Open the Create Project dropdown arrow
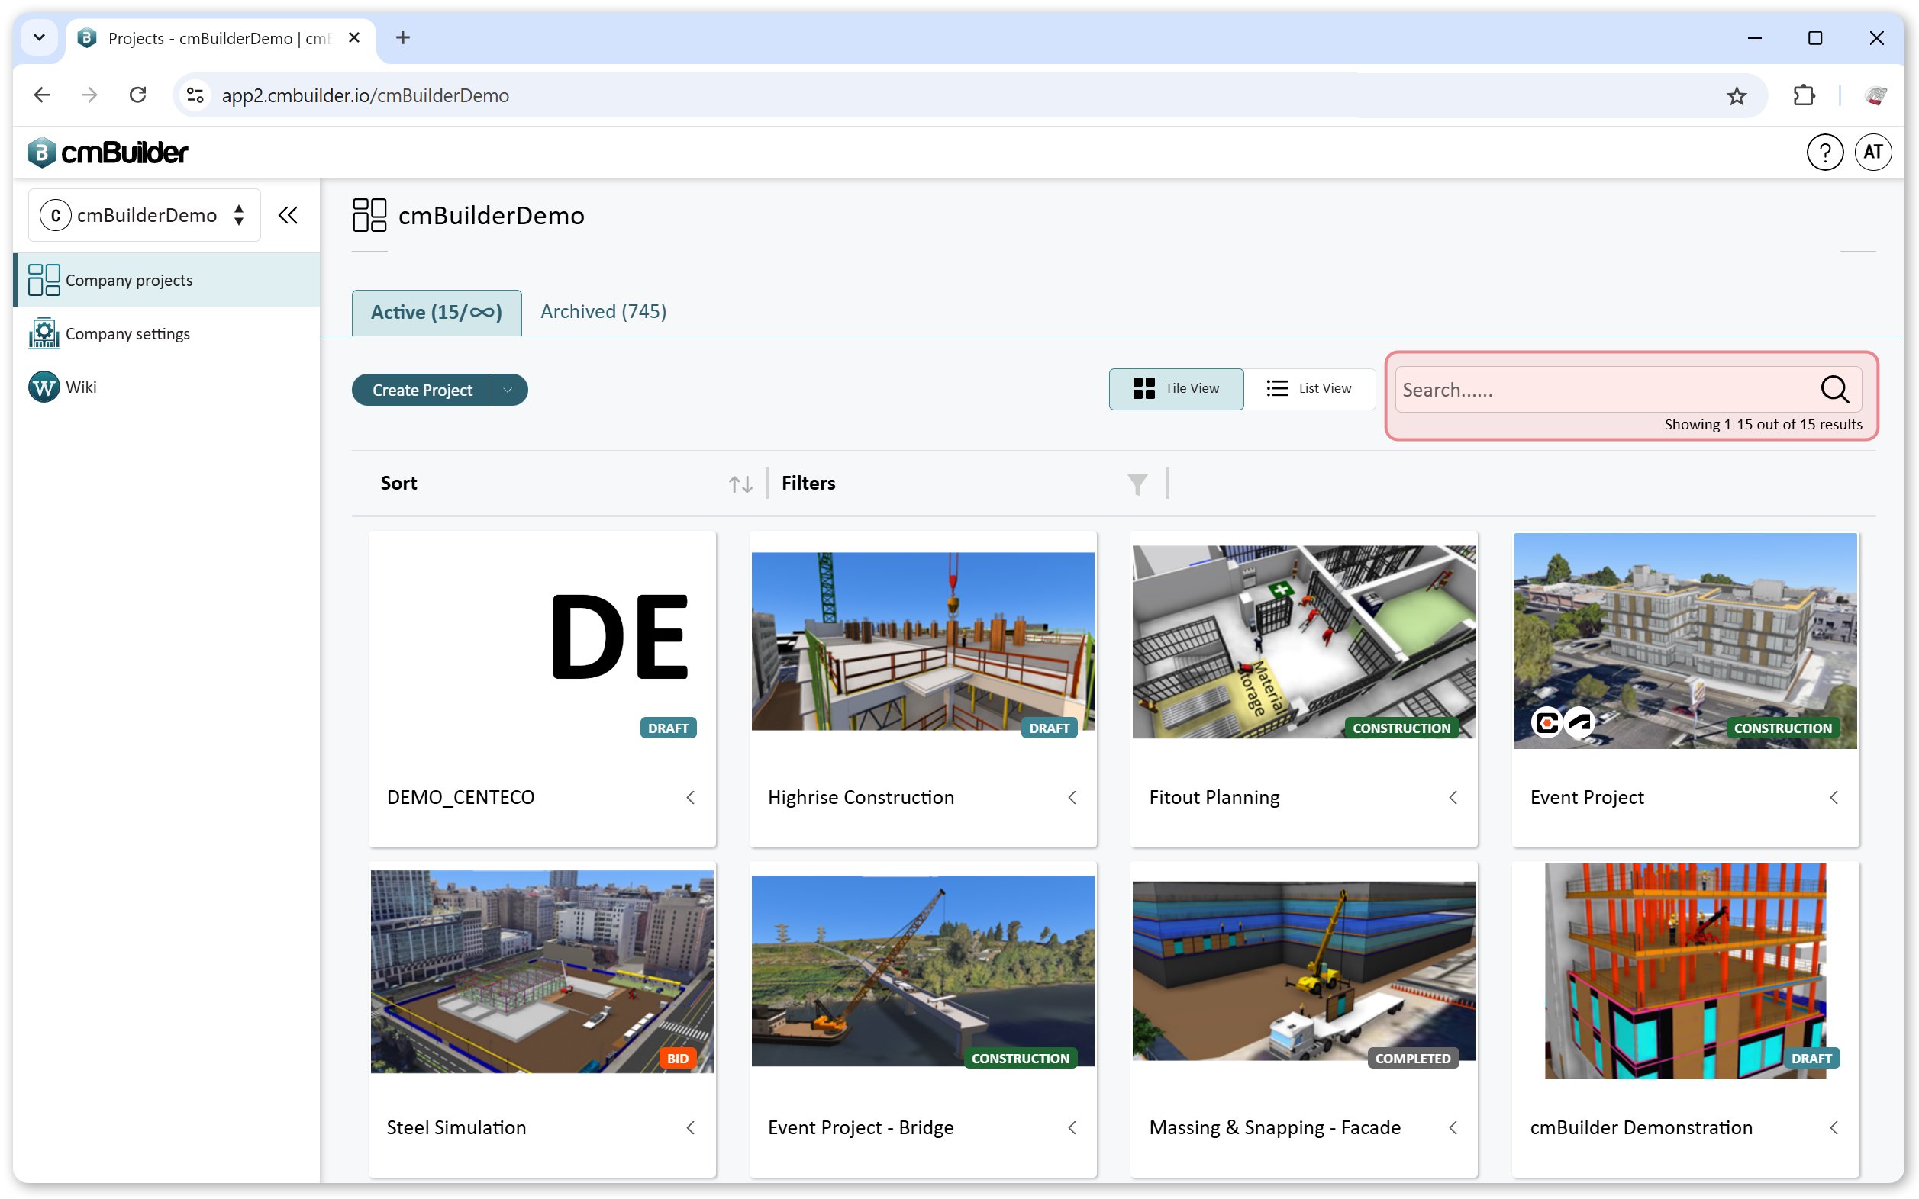Screen dimensions: 1919x1199 click(x=508, y=389)
